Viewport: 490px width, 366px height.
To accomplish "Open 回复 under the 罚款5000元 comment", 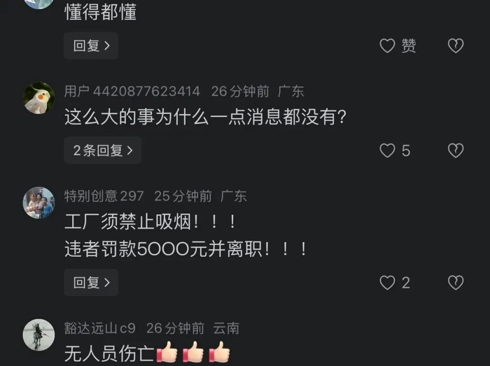I will point(91,282).
